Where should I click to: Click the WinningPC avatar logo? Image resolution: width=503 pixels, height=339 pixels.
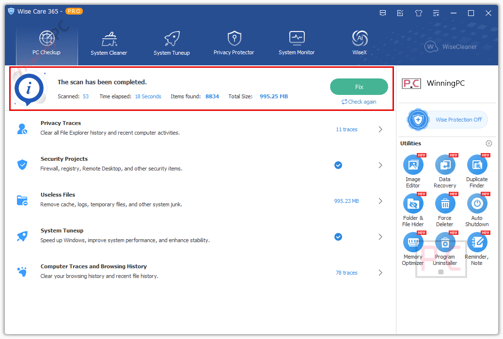[x=411, y=84]
